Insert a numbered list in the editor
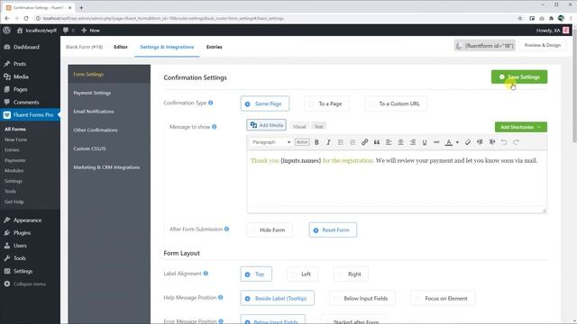The height and width of the screenshot is (324, 577). (x=353, y=142)
